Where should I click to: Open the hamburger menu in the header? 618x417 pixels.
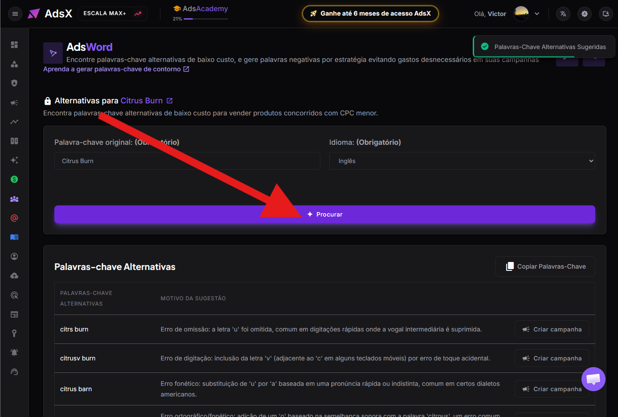[15, 14]
